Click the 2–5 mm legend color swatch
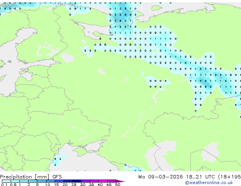Viewport: 241px width, 186px height. (33, 181)
